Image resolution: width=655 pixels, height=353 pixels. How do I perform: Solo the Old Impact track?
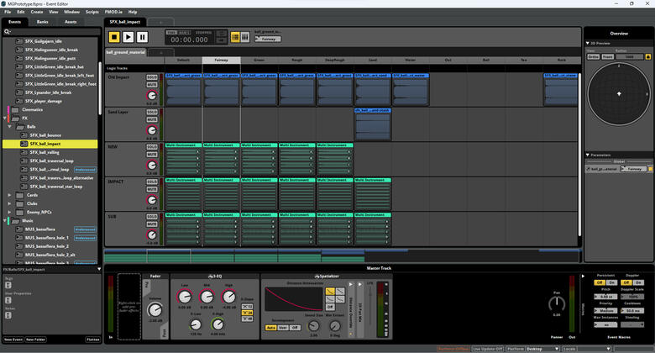tap(152, 77)
